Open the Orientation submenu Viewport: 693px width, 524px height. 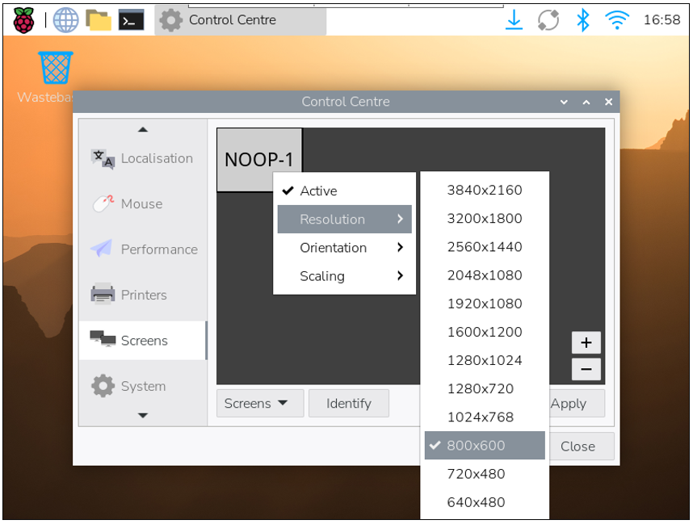(345, 247)
